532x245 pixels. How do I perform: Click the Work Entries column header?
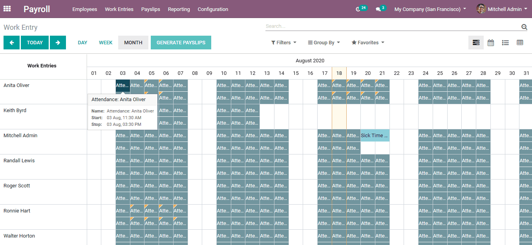coord(42,66)
